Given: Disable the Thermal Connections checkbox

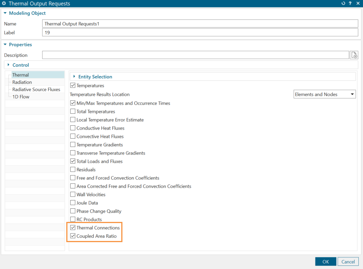Looking at the screenshot, I should [73, 228].
